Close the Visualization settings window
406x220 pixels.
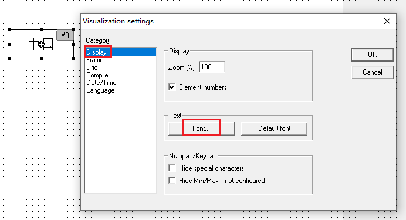[x=387, y=21]
